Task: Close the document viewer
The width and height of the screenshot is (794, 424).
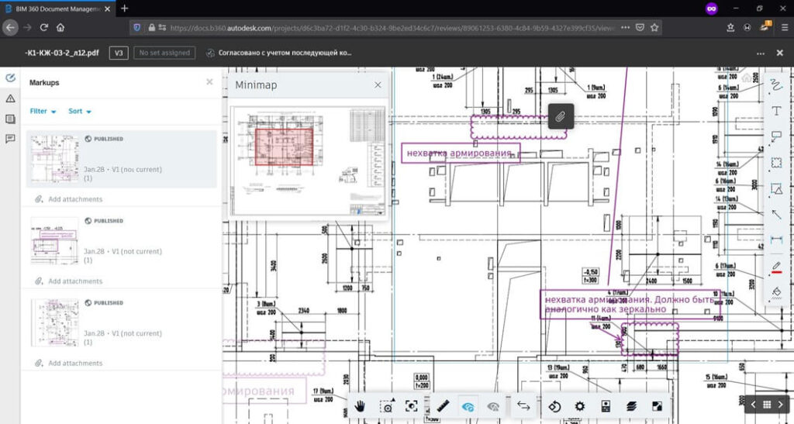Action: pos(780,53)
